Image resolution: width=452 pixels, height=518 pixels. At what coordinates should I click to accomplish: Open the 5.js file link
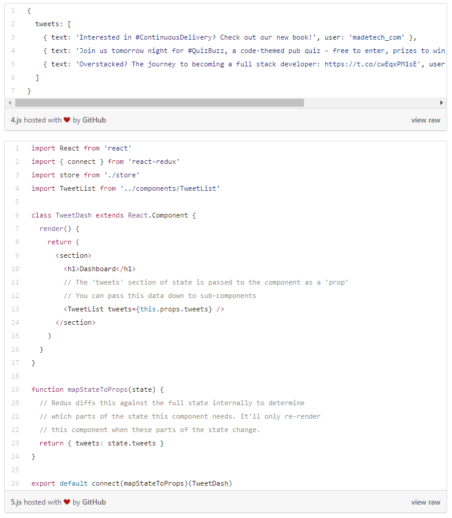pyautogui.click(x=16, y=502)
